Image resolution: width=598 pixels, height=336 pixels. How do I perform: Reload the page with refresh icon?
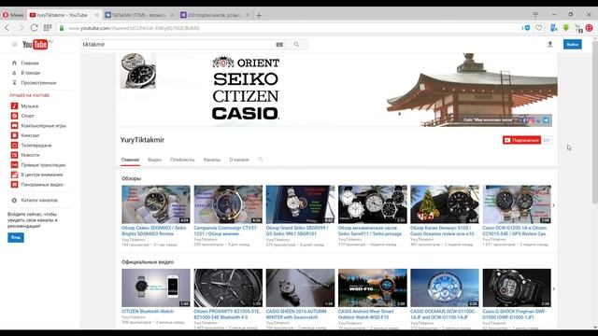click(34, 28)
